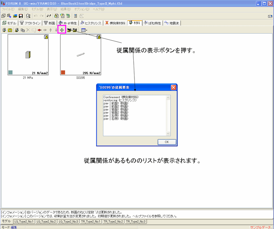The width and height of the screenshot is (274, 229).
Task: Close the 'SD295'の従属要素 dialog
Action: 173,87
